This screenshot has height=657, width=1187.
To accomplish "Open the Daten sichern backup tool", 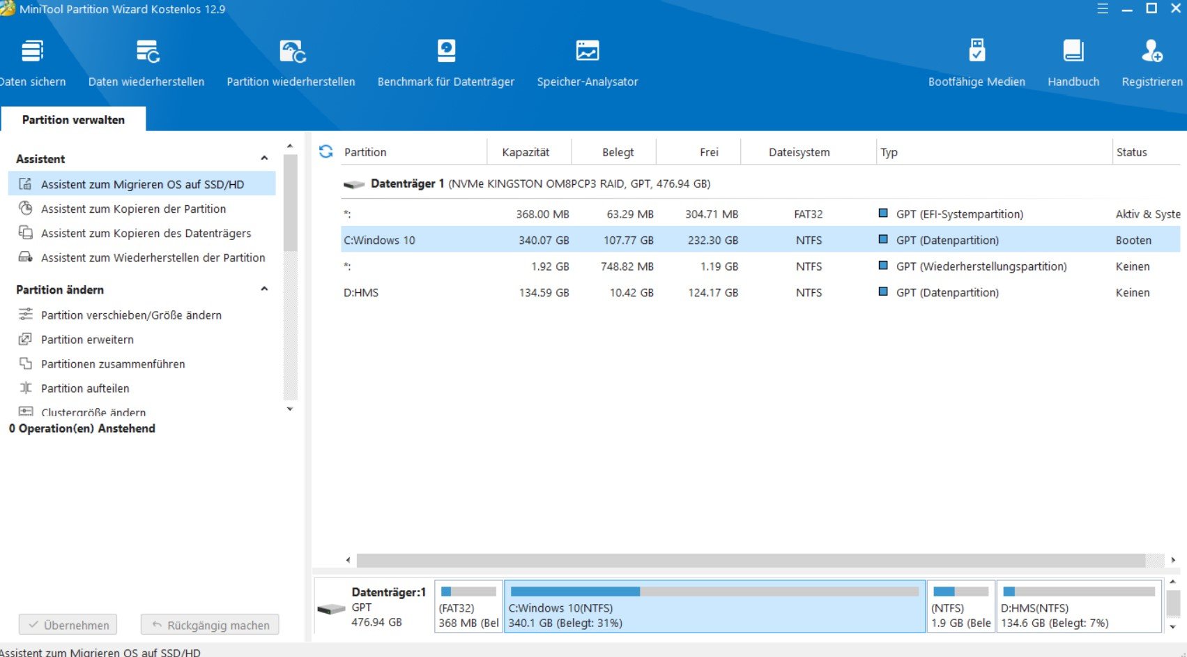I will (32, 63).
